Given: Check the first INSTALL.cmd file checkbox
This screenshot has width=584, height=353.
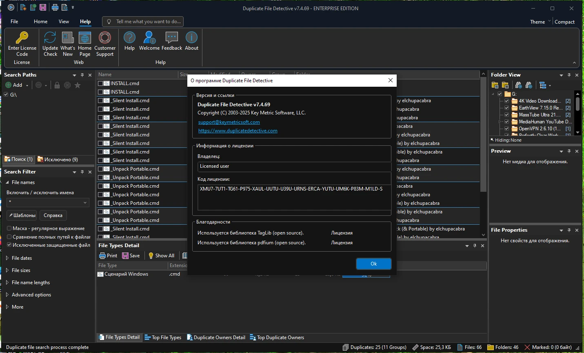Looking at the screenshot, I should click(x=100, y=83).
